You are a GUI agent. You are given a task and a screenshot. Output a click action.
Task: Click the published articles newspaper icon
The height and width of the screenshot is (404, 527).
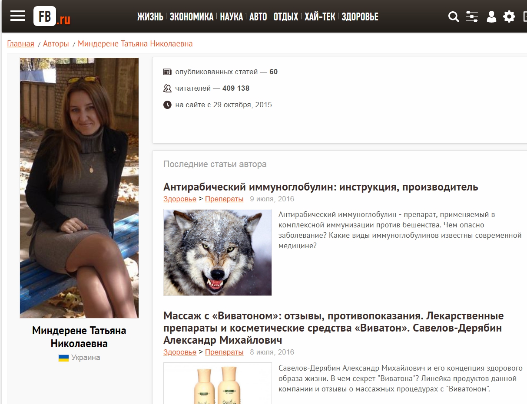[x=167, y=72]
